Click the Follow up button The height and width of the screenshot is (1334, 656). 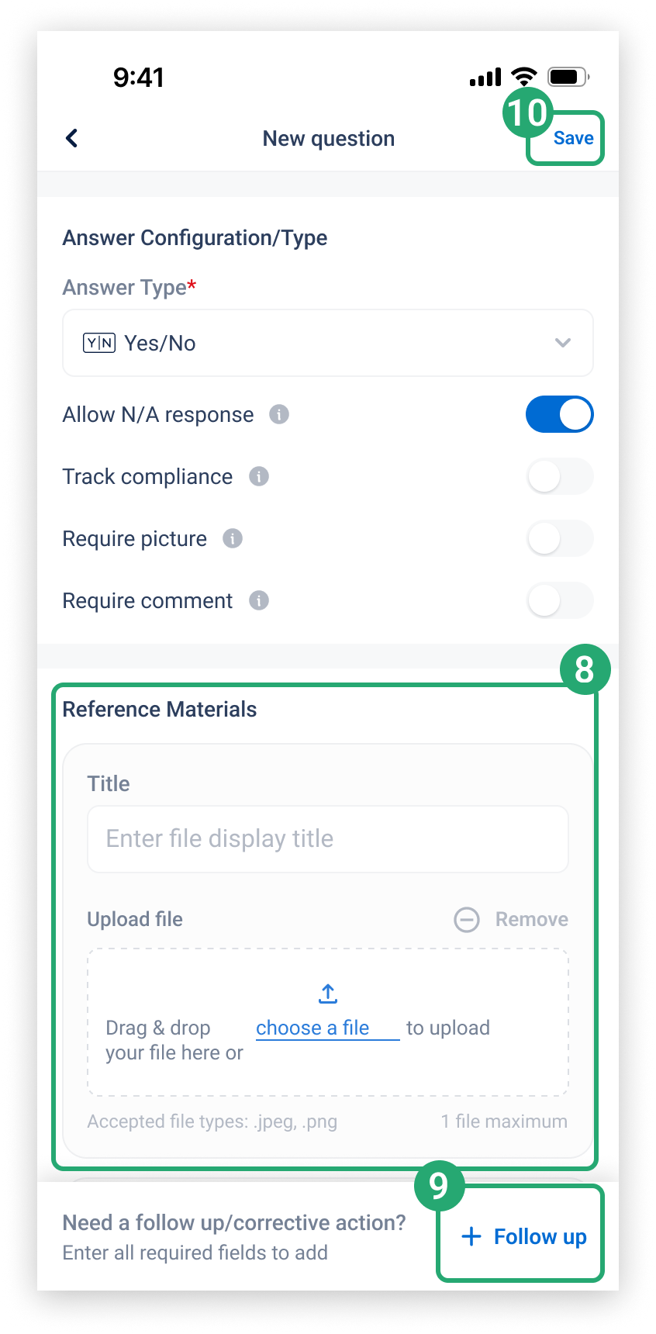524,1236
